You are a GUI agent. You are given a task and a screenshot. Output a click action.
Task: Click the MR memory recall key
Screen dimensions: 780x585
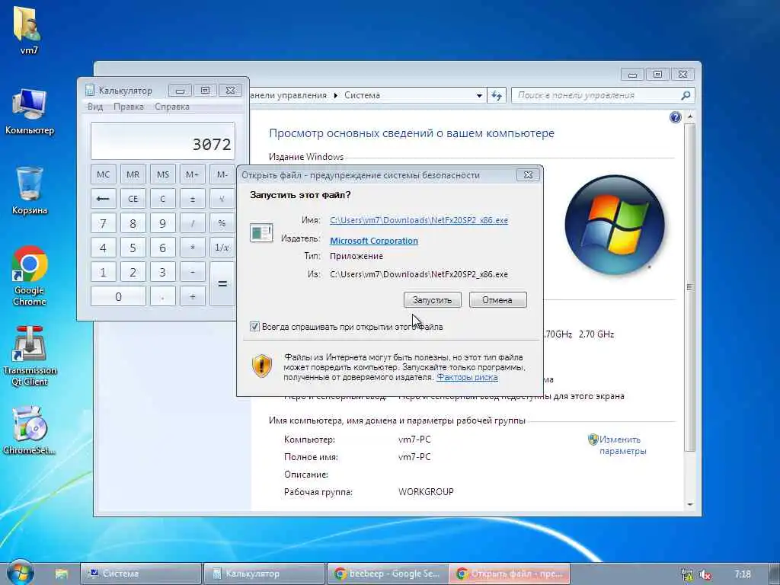point(133,174)
